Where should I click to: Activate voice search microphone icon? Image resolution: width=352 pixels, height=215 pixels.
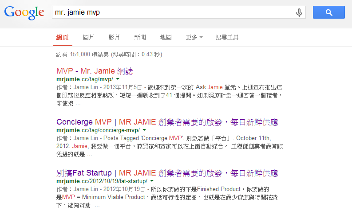(x=299, y=12)
